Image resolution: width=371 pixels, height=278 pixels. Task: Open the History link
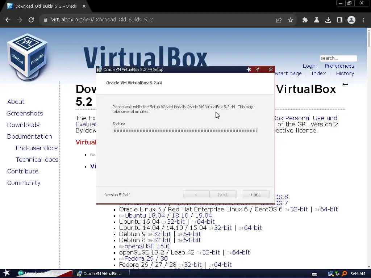345,73
